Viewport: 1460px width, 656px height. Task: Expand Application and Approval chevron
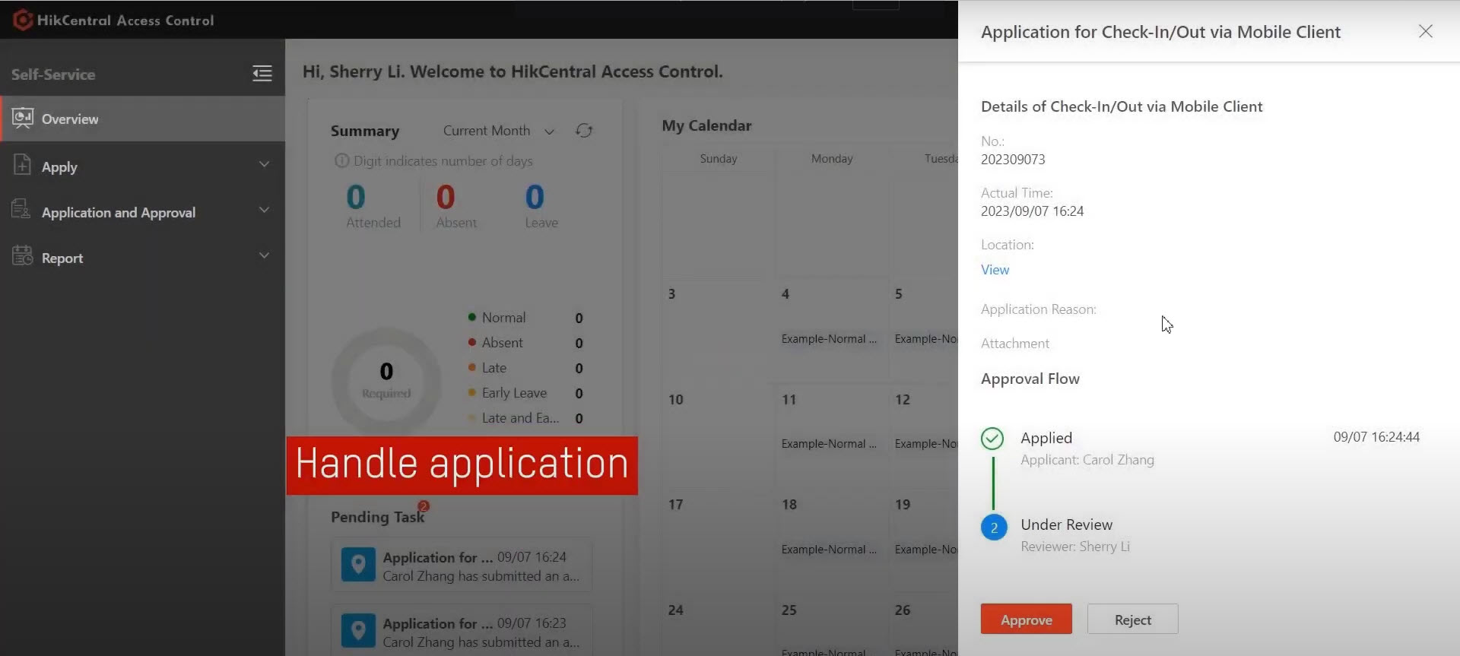coord(264,211)
